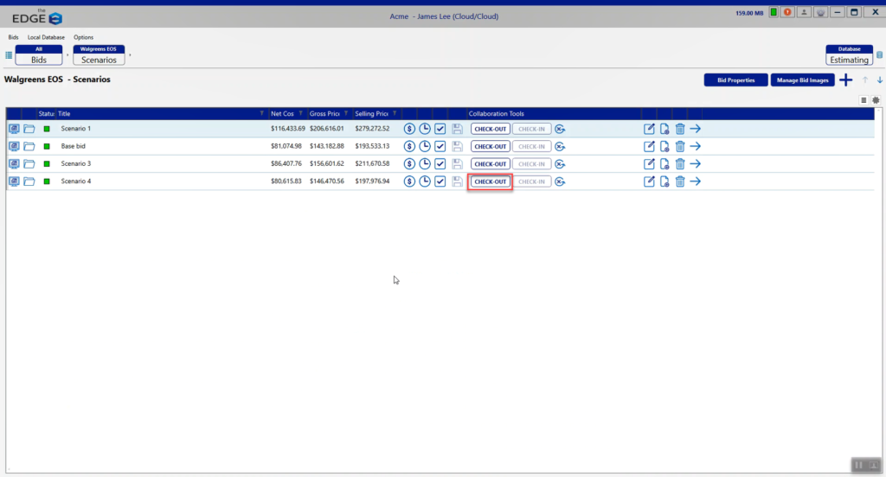Image resolution: width=886 pixels, height=477 pixels.
Task: Select the Estimating database breadcrumb
Action: 849,56
